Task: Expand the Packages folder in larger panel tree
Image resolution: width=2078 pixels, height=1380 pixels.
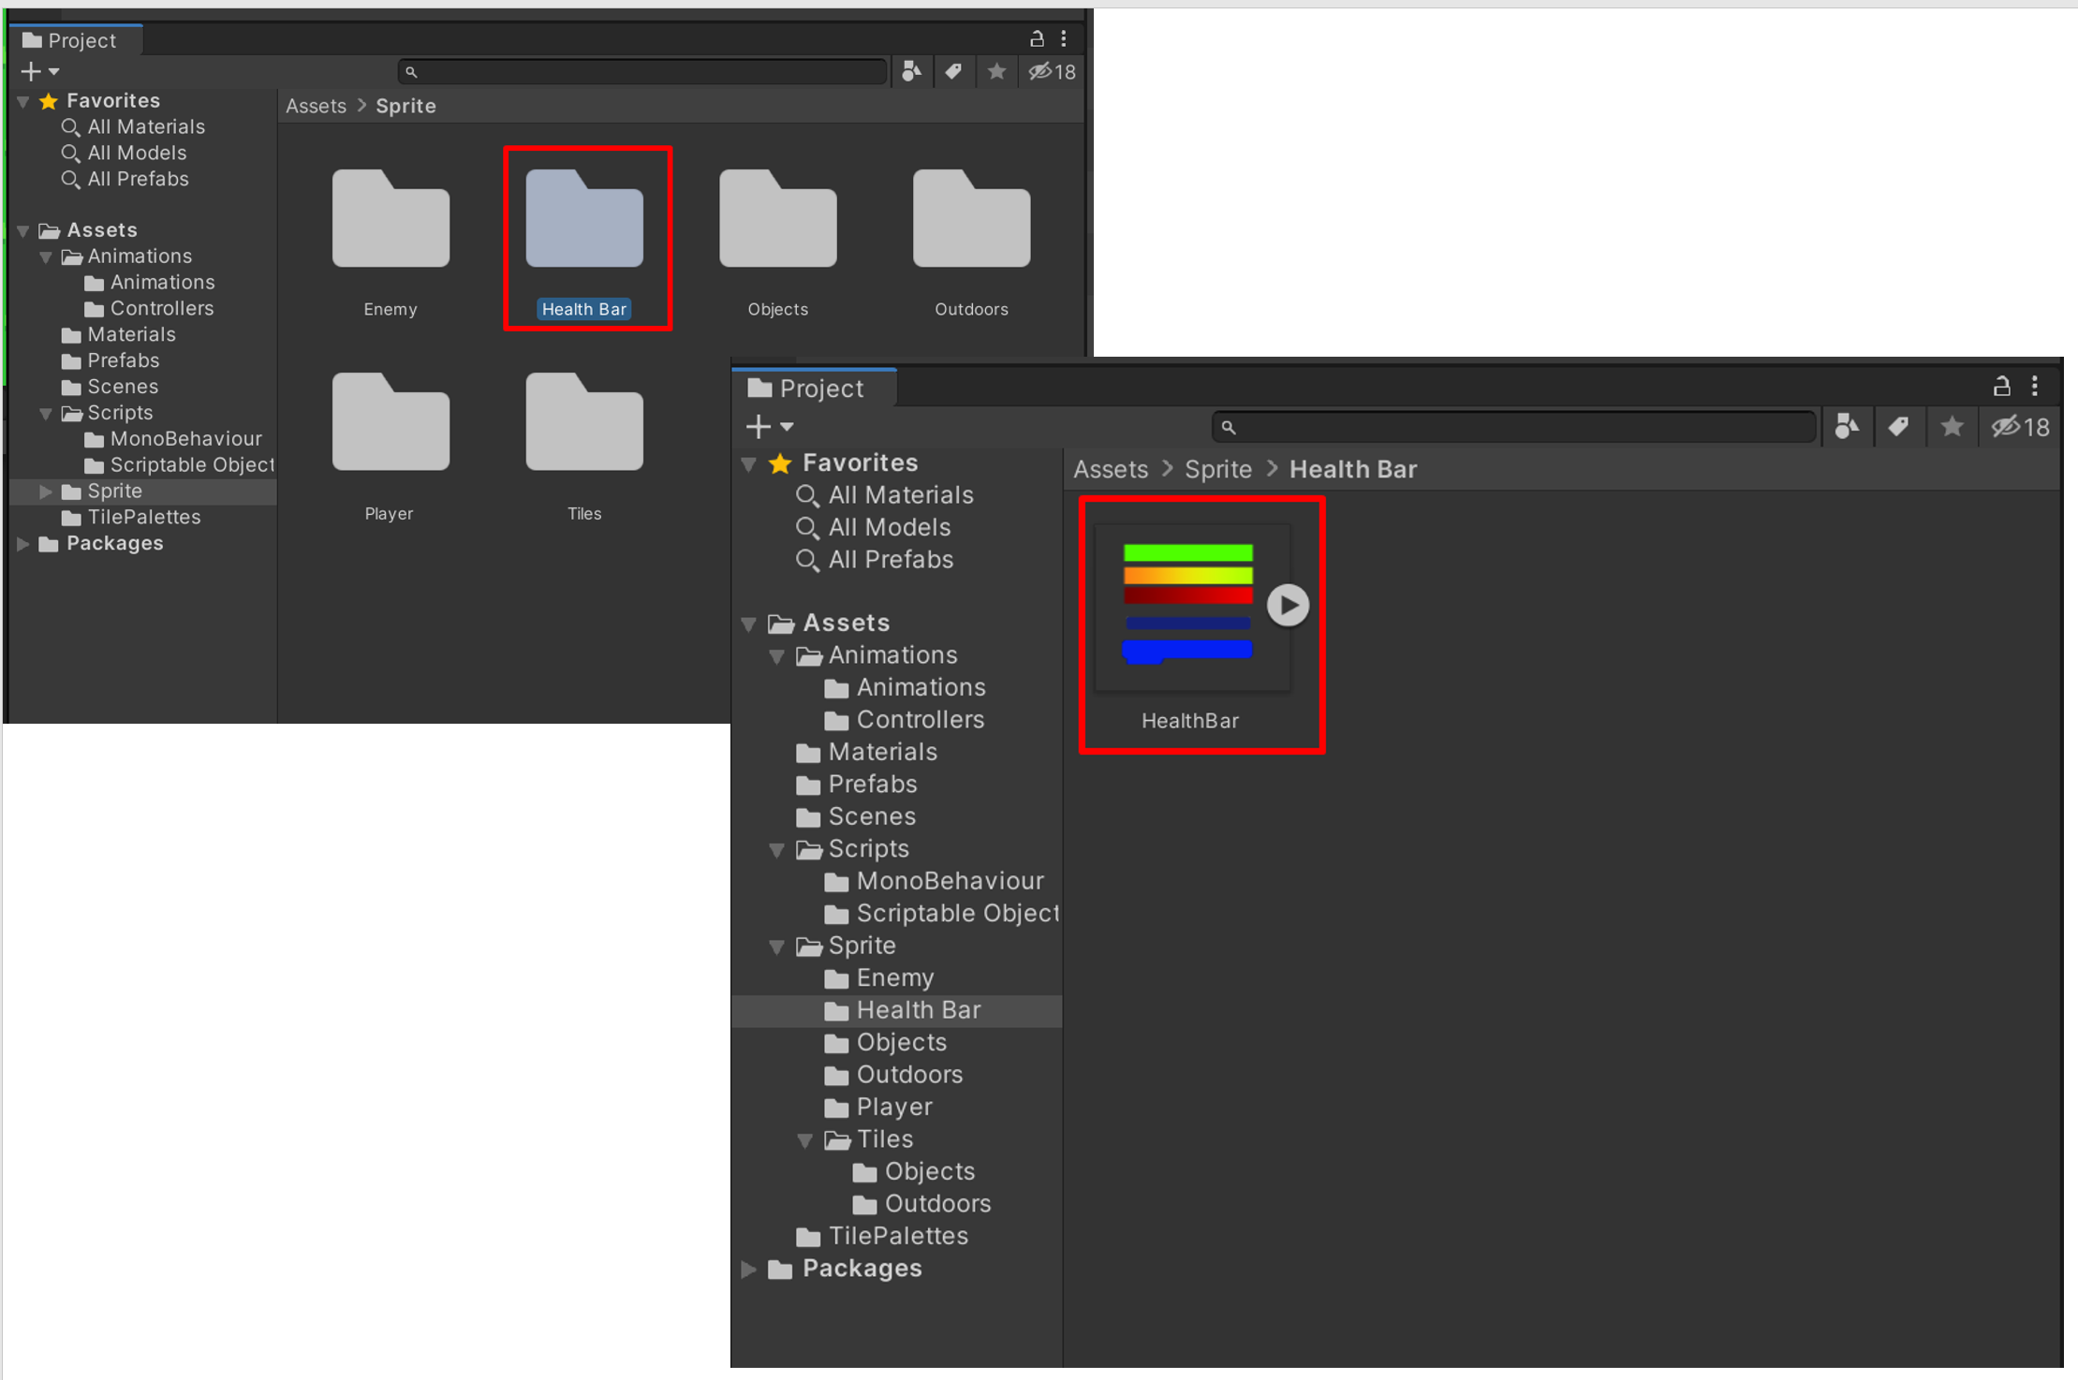Action: point(749,1269)
